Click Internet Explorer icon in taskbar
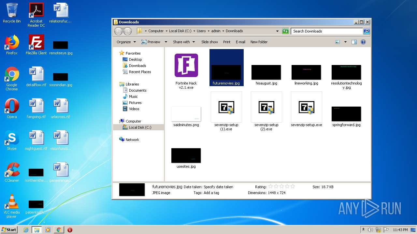417x234 pixels. point(26,230)
